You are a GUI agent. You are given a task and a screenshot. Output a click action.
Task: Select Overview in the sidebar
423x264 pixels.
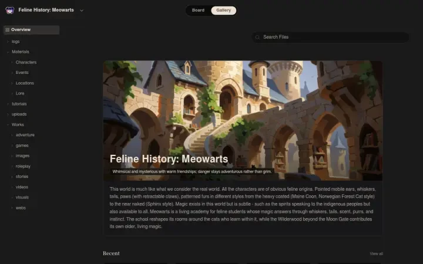pyautogui.click(x=32, y=30)
